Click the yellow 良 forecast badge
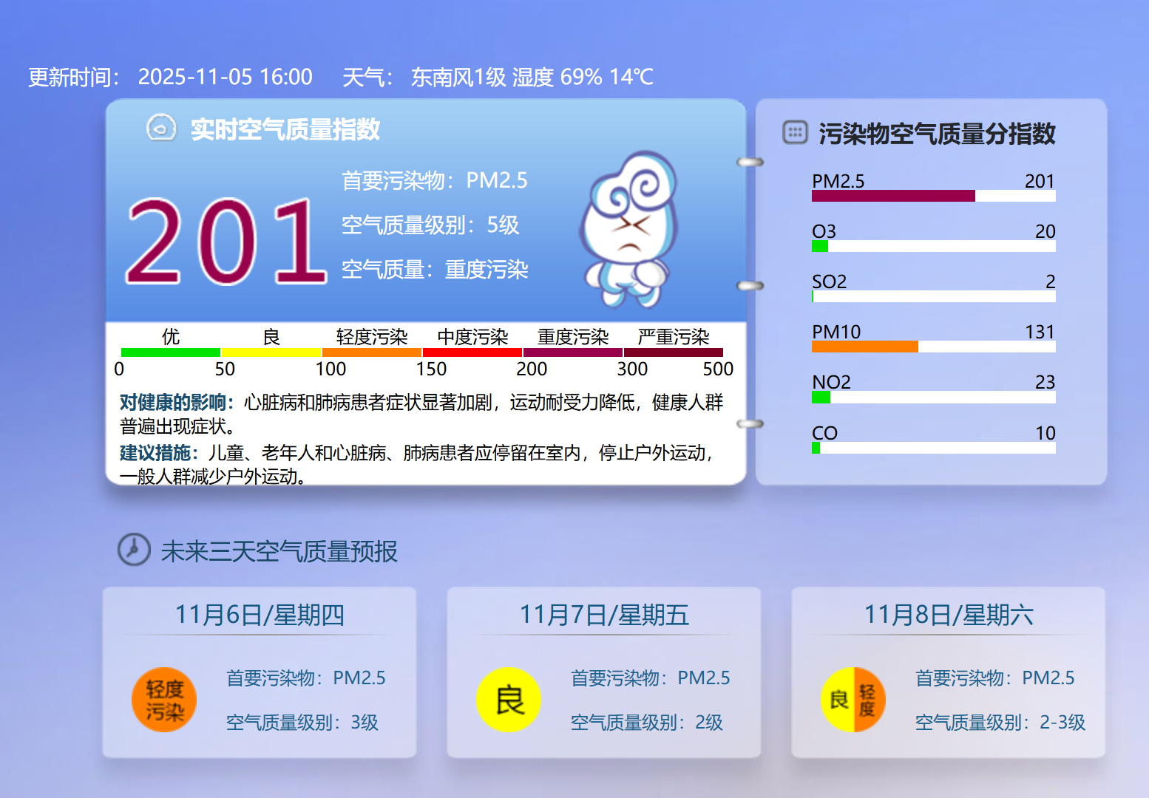This screenshot has width=1149, height=798. 509,700
